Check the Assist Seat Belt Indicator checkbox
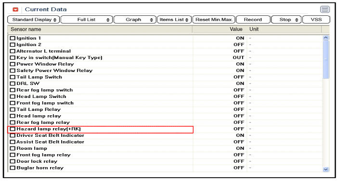 (13, 142)
